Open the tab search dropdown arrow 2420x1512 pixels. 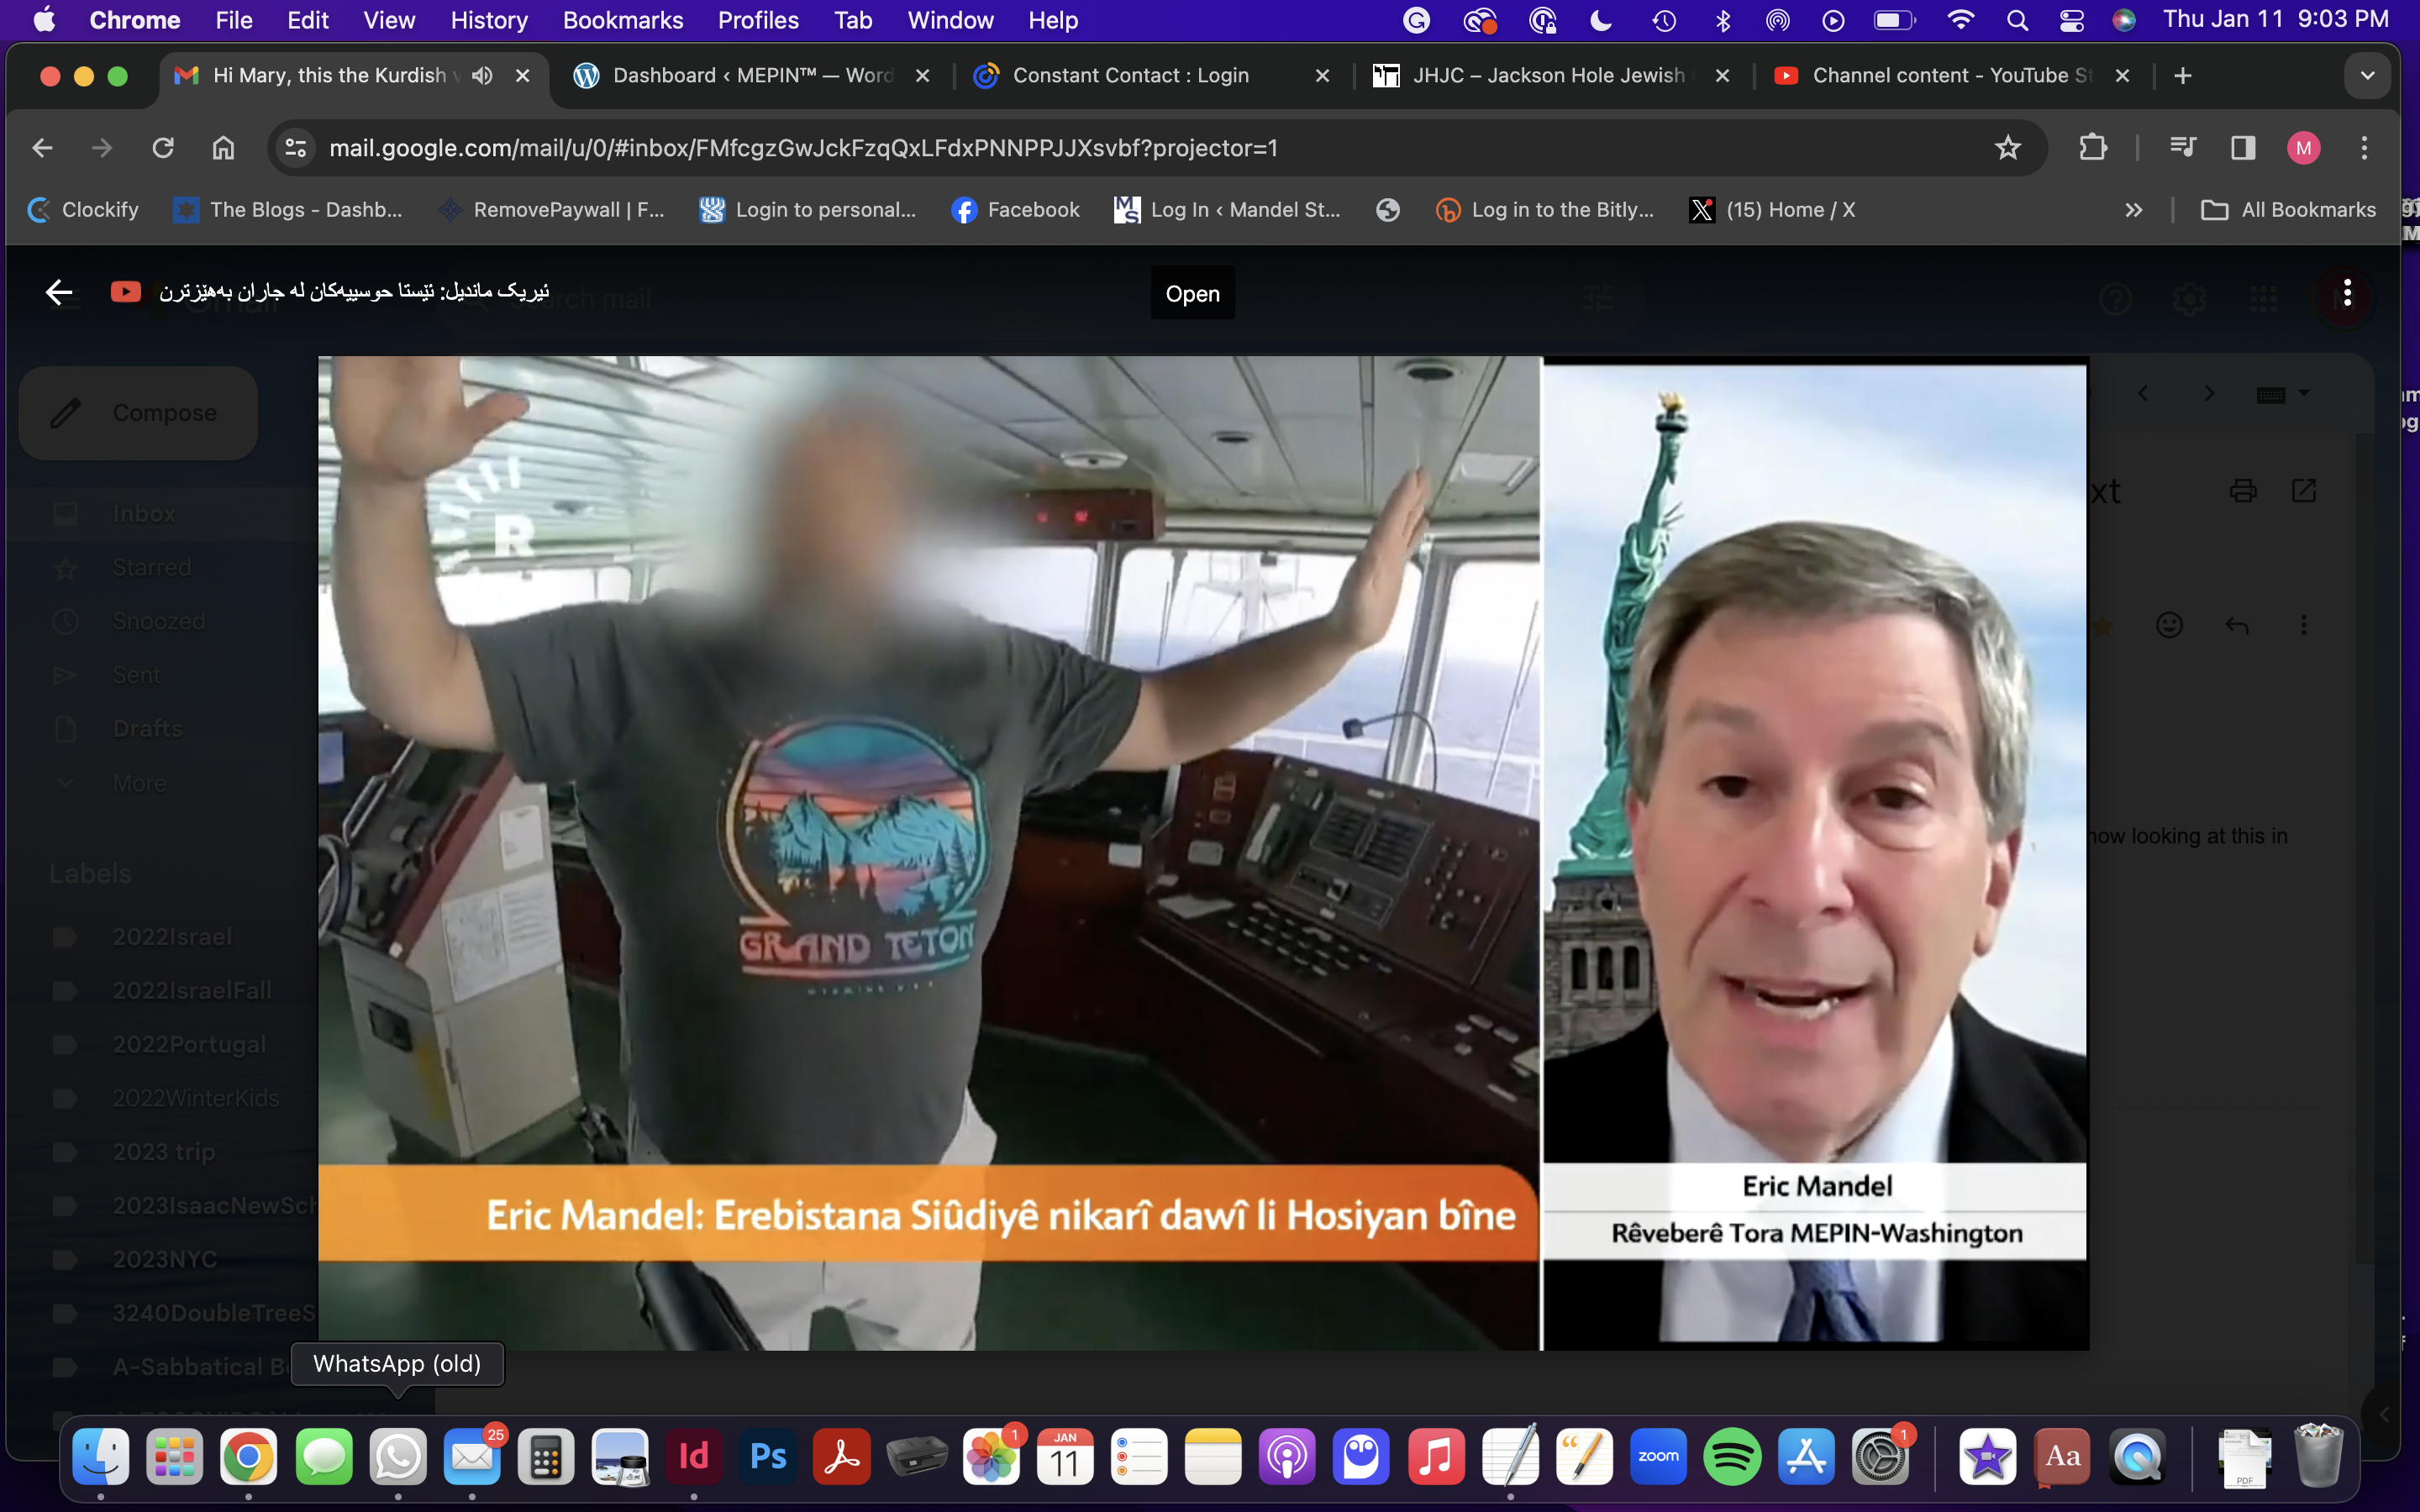(2367, 76)
